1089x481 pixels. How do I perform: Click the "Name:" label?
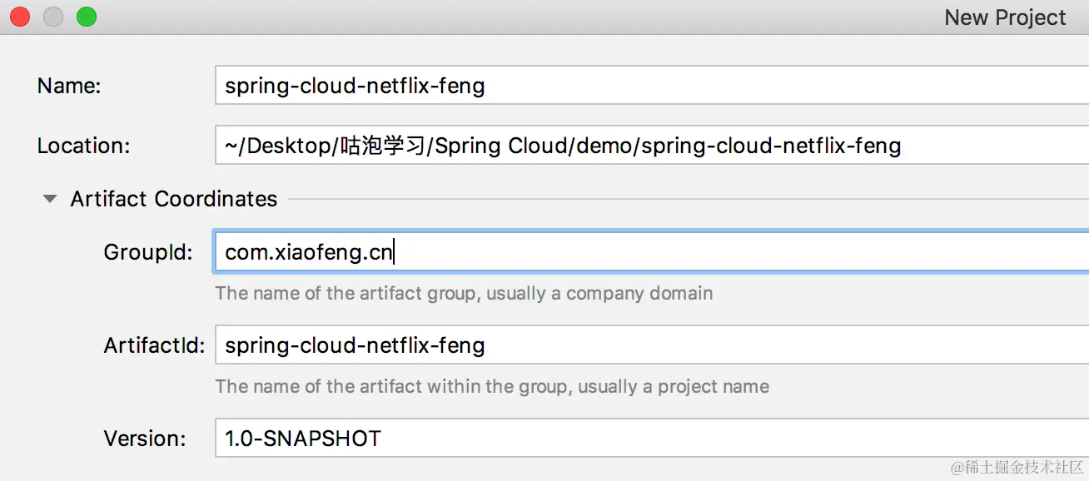tap(69, 86)
